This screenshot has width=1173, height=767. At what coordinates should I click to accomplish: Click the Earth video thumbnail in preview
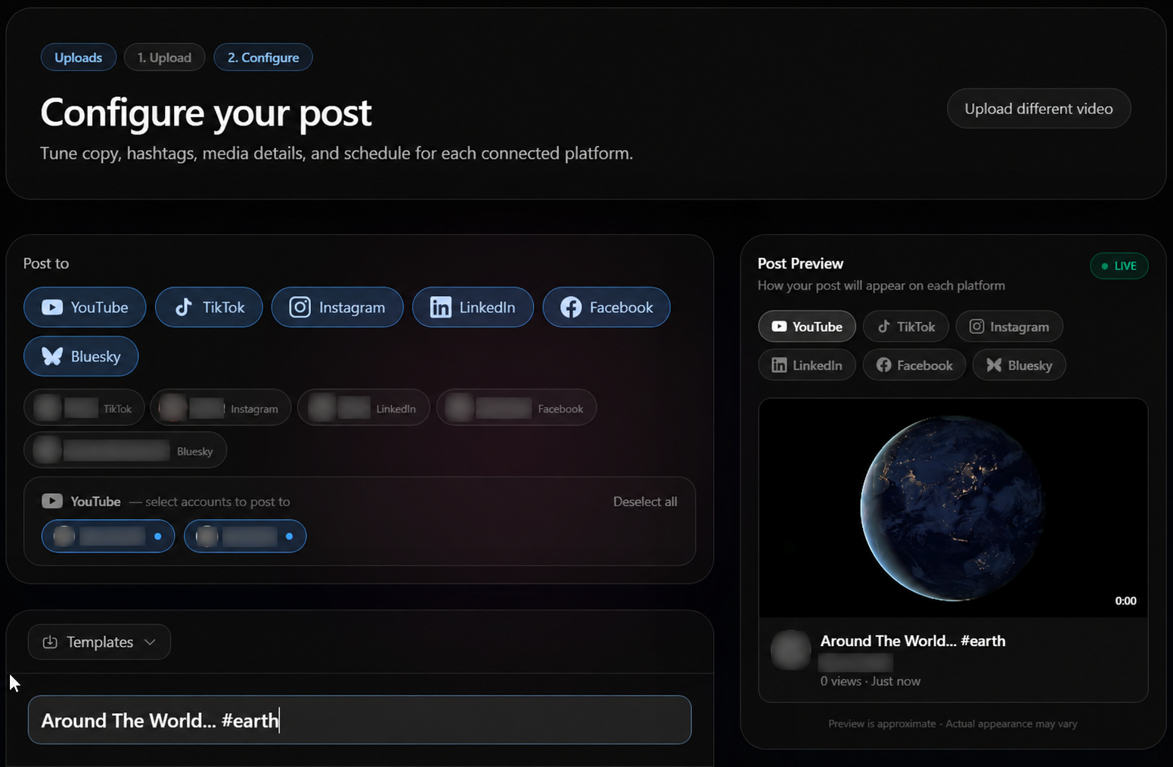[953, 508]
